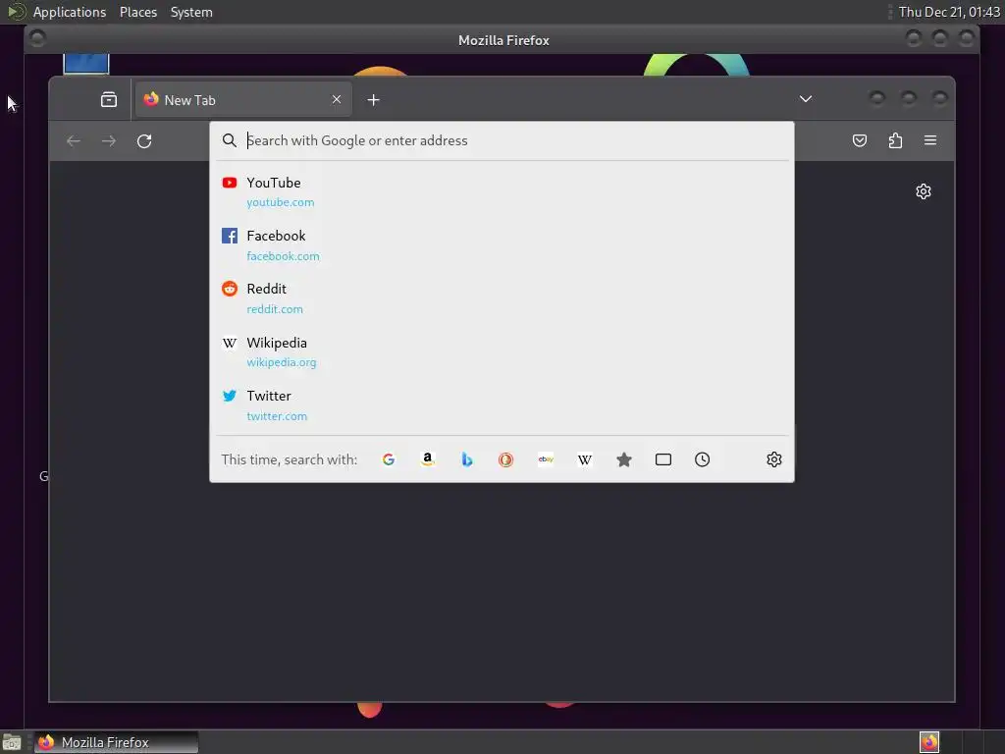Image resolution: width=1005 pixels, height=754 pixels.
Task: Search this time with eBay
Action: [546, 459]
